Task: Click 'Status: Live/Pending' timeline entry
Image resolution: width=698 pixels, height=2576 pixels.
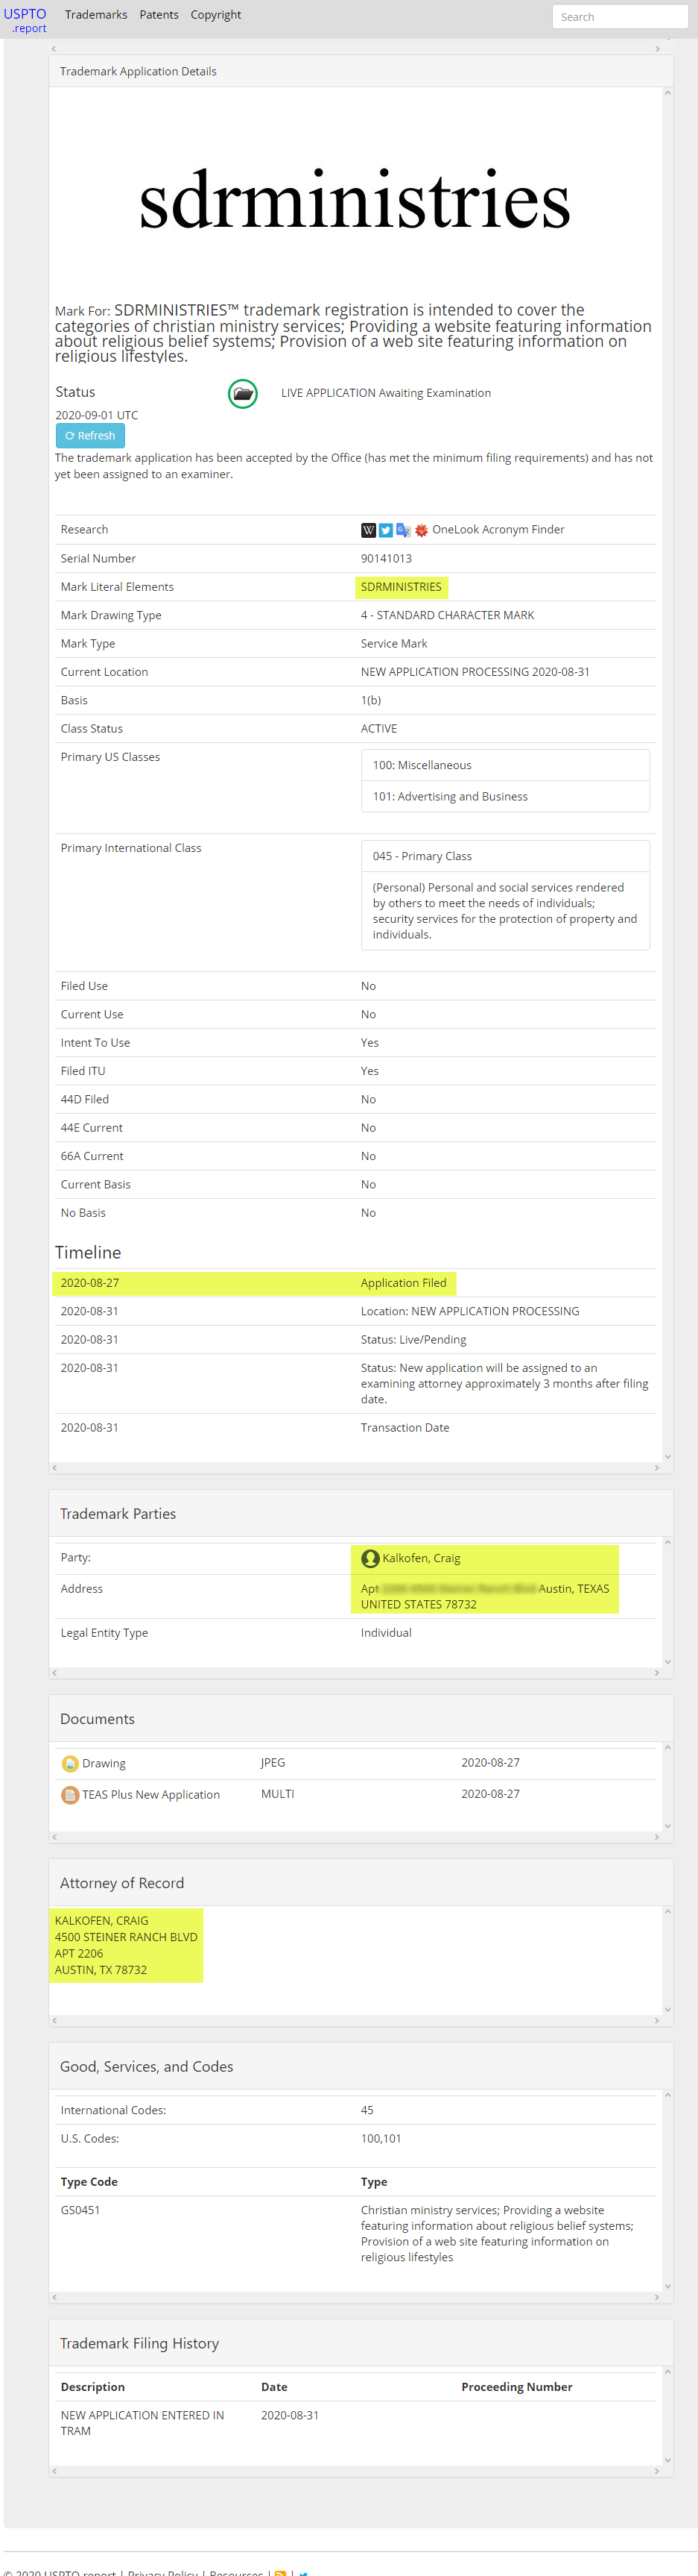Action: (413, 1340)
